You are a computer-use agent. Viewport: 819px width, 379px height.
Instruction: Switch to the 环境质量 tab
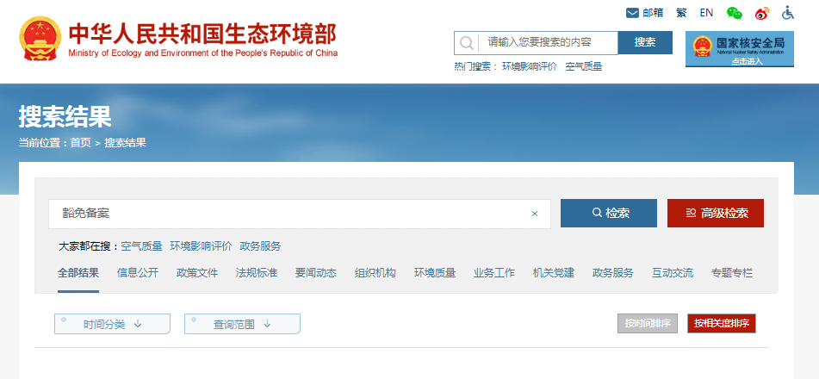(435, 273)
